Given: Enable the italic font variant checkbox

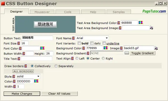Looking at the screenshot, I should pos(92,43).
